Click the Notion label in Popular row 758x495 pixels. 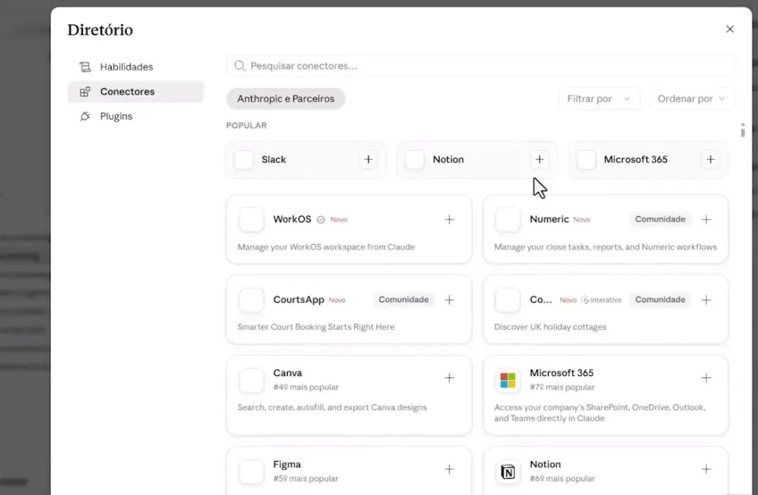click(x=448, y=159)
